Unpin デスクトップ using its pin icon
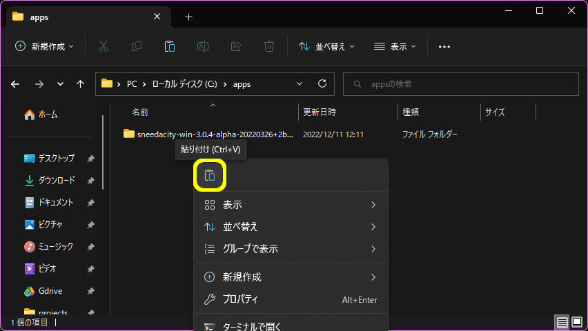Viewport: 588px width, 331px height. 90,159
